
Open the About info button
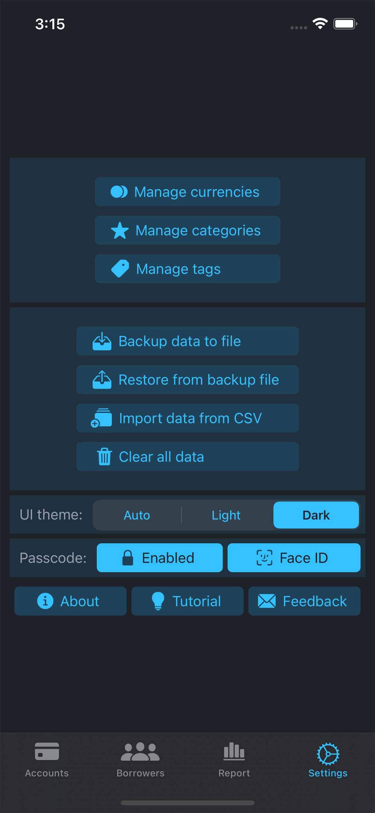(x=70, y=601)
